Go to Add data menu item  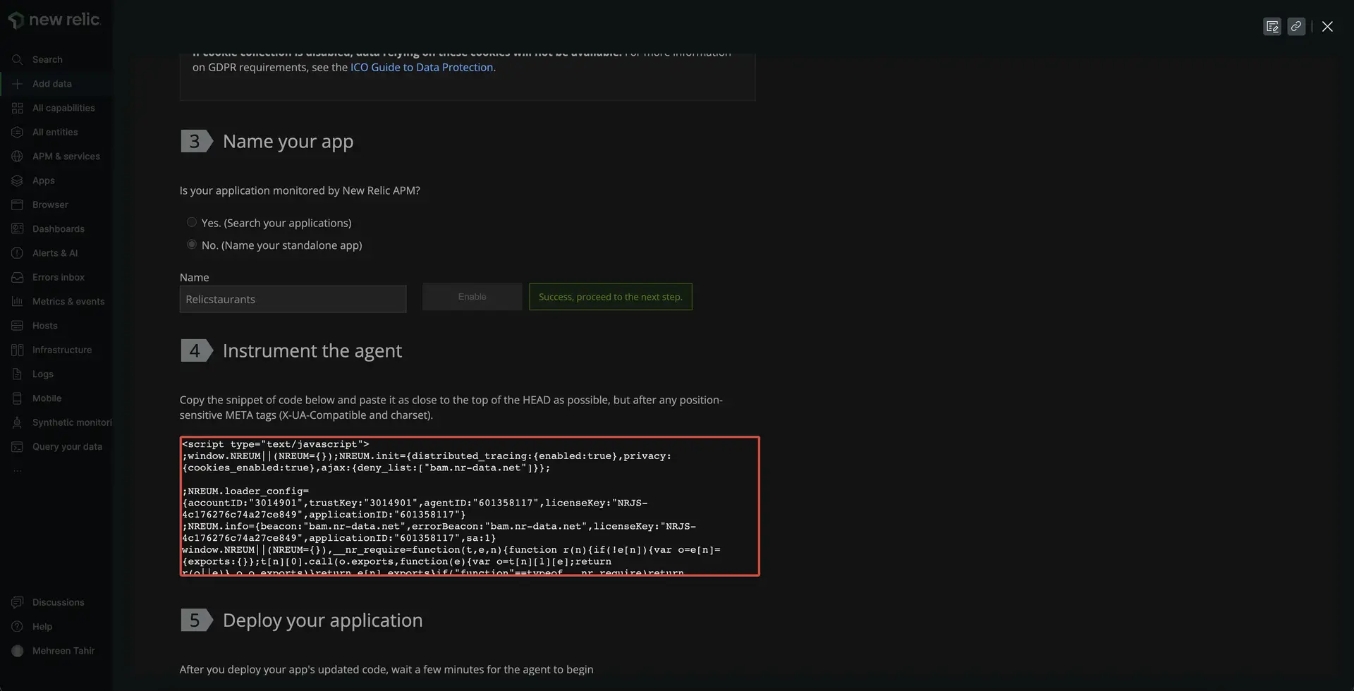[52, 84]
